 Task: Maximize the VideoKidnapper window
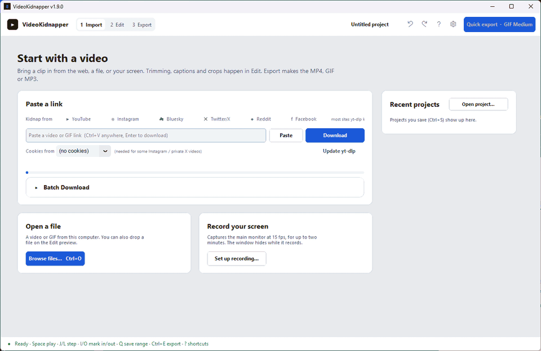pyautogui.click(x=511, y=7)
